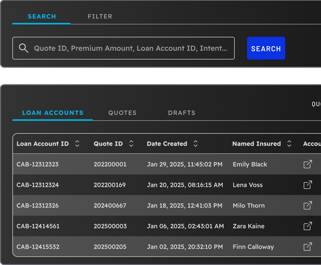Image resolution: width=321 pixels, height=265 pixels.
Task: Click quote ID 202400667
Action: coord(110,205)
